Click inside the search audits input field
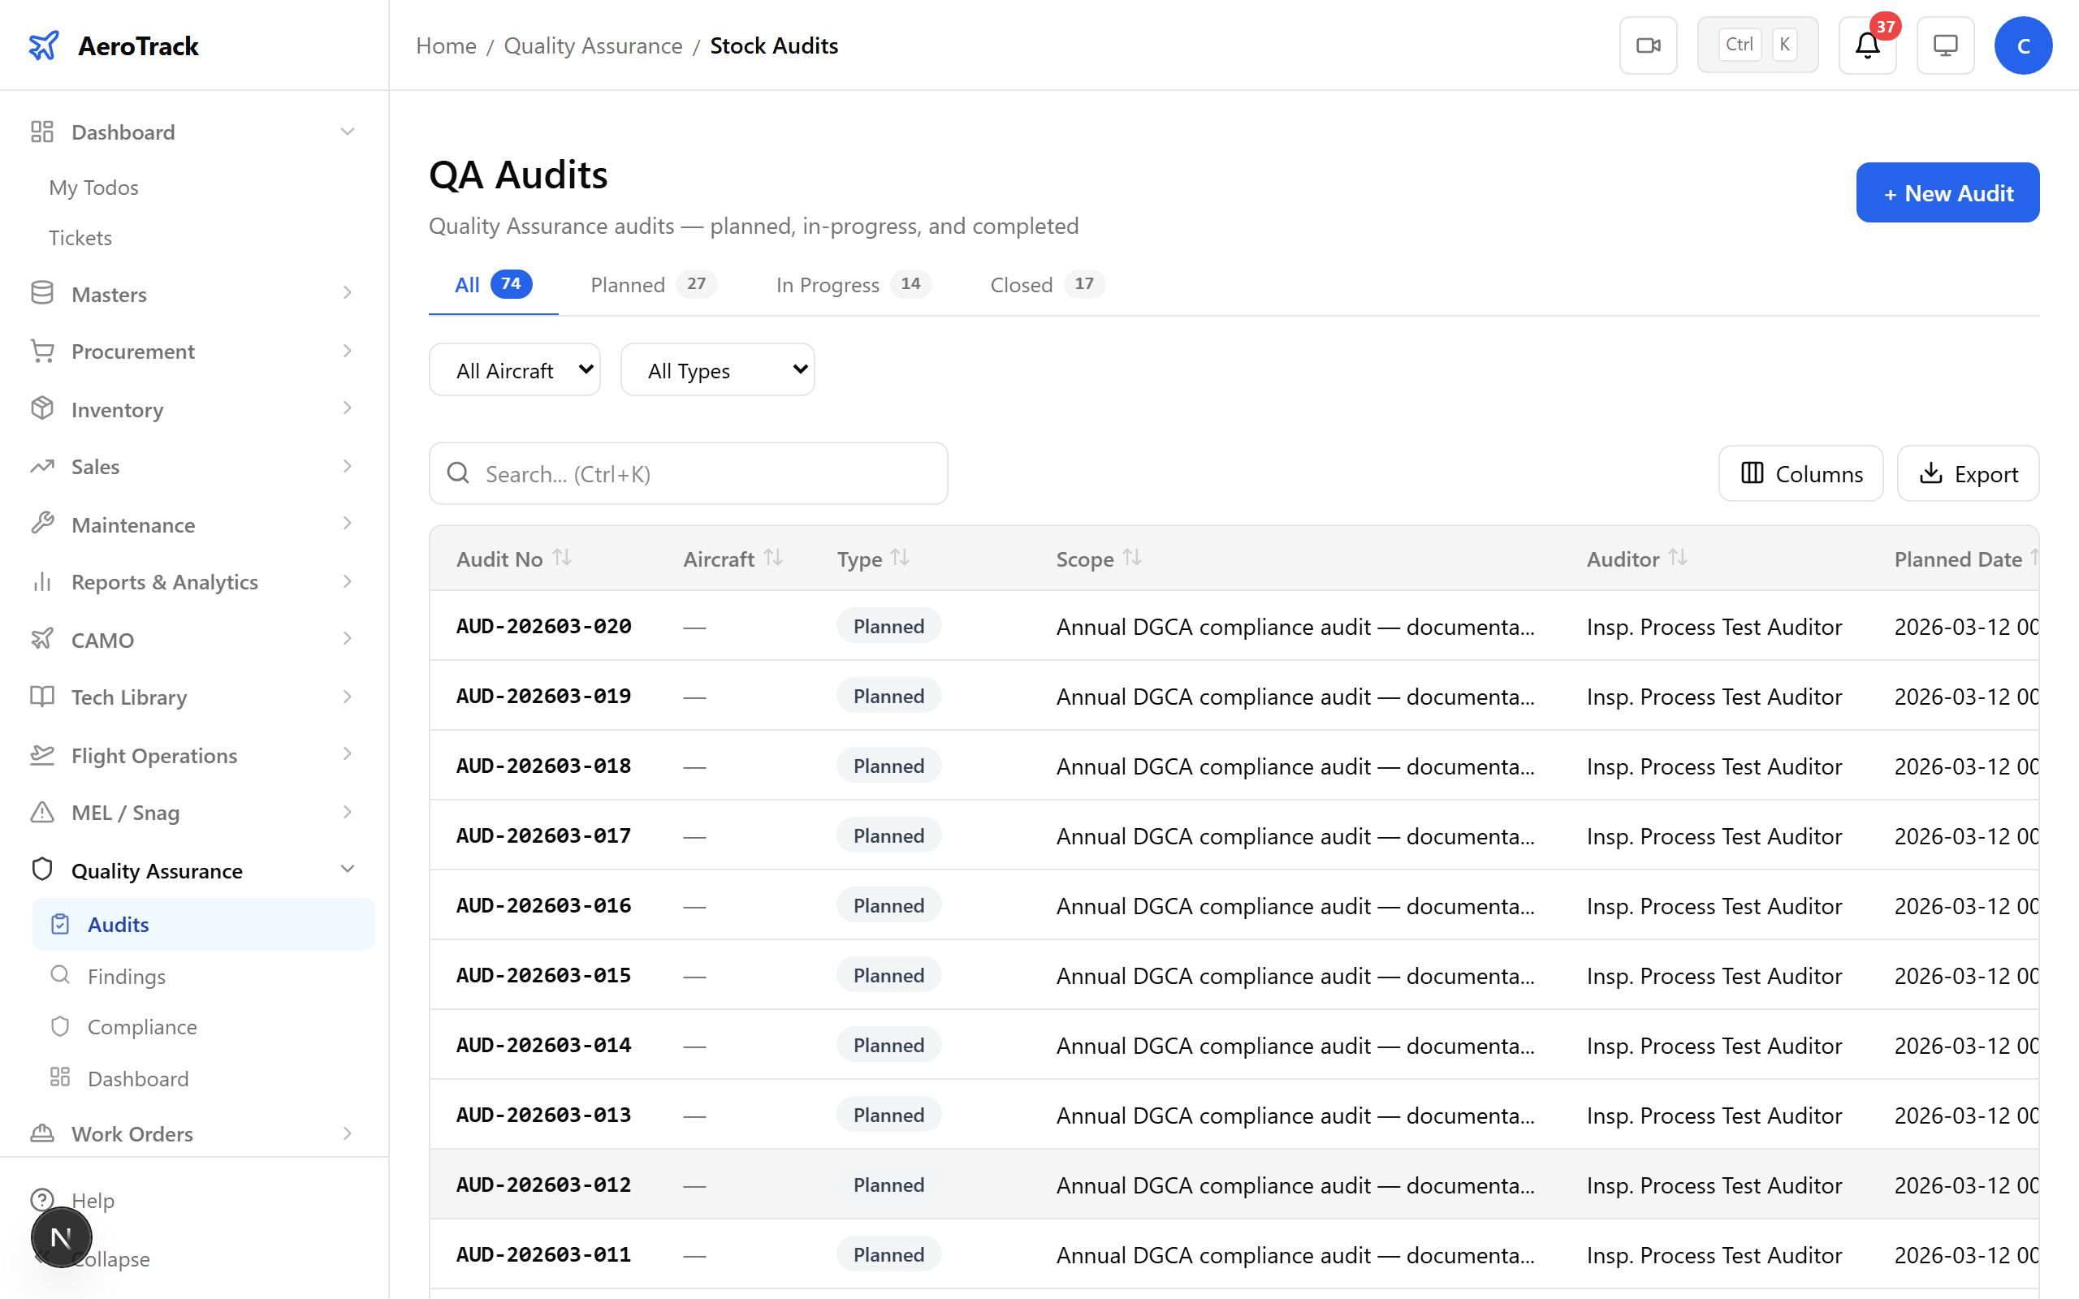 pyautogui.click(x=687, y=473)
